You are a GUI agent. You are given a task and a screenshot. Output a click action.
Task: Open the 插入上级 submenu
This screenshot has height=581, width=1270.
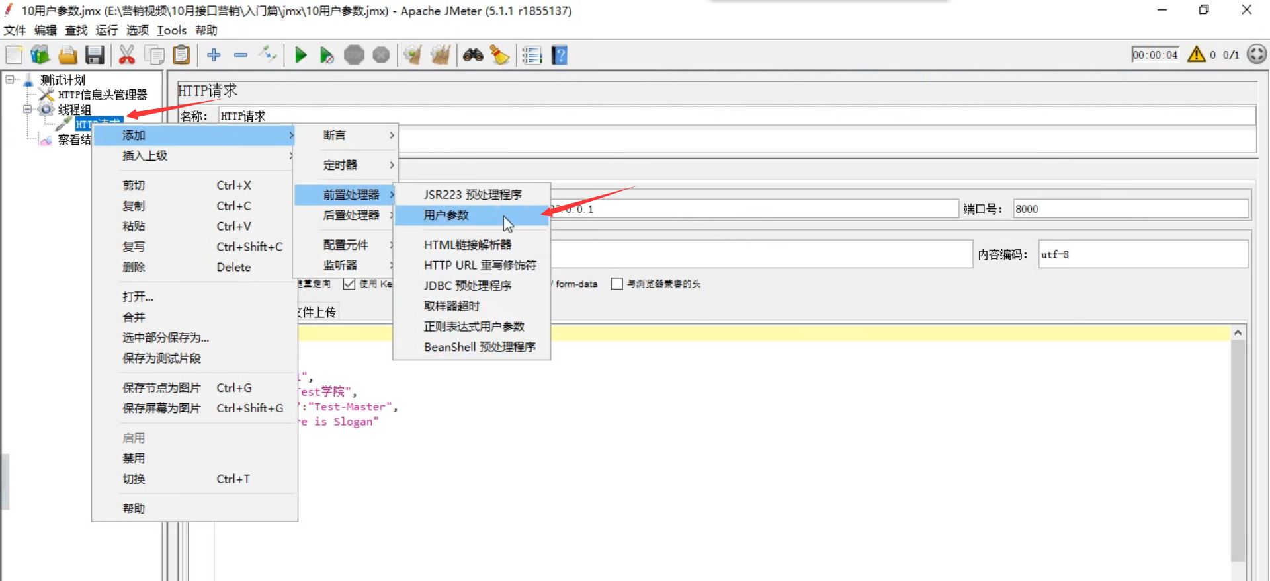pyautogui.click(x=194, y=155)
